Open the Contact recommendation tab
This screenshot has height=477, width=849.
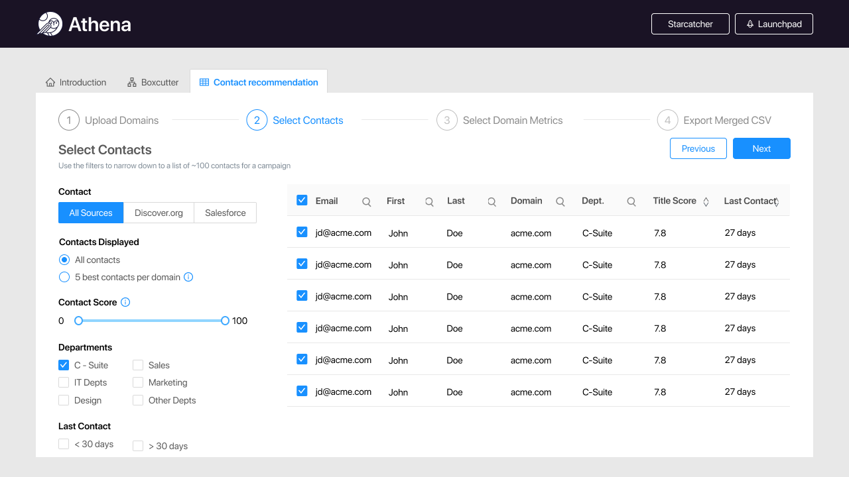pyautogui.click(x=259, y=82)
